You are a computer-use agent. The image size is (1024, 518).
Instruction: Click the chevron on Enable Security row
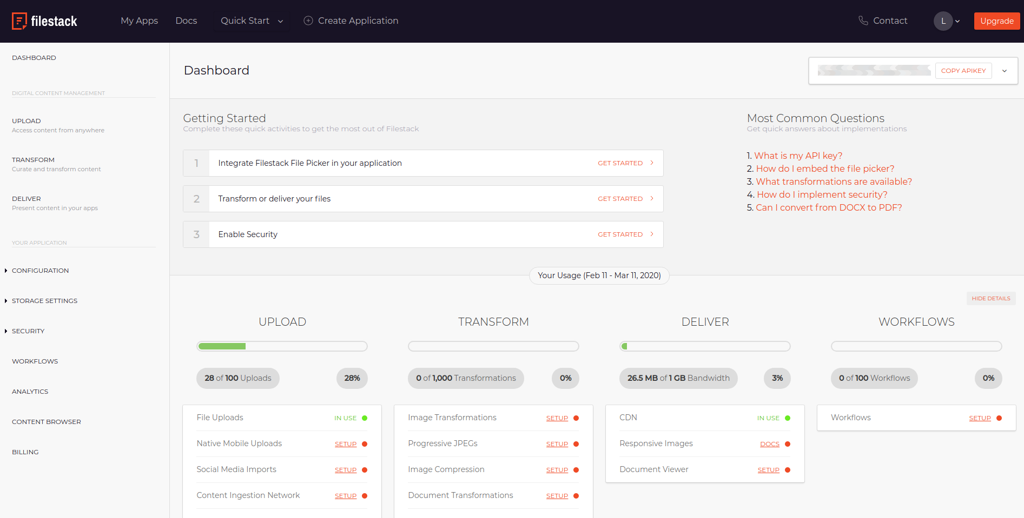pos(652,234)
